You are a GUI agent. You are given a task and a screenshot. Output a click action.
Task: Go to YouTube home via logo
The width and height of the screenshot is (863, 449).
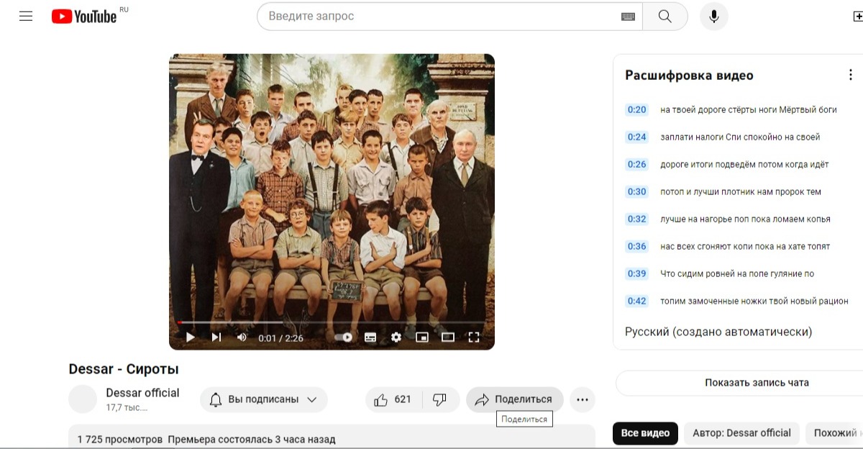(x=84, y=16)
